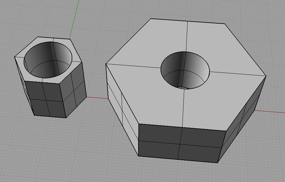Click the small nut's bottom front corner
This screenshot has width=285, height=182.
[66, 117]
